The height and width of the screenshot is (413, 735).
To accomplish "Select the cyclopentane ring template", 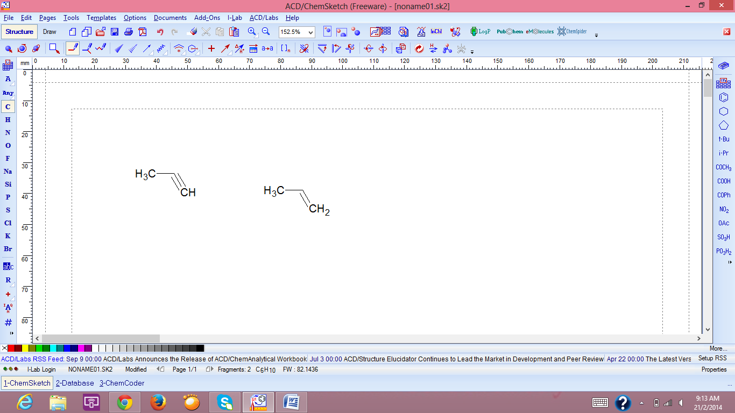I will click(723, 125).
